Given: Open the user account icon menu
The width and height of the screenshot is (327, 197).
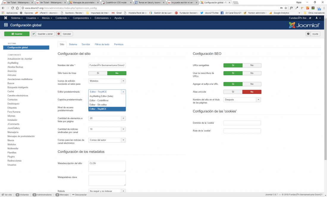Looking at the screenshot, I should click(318, 18).
